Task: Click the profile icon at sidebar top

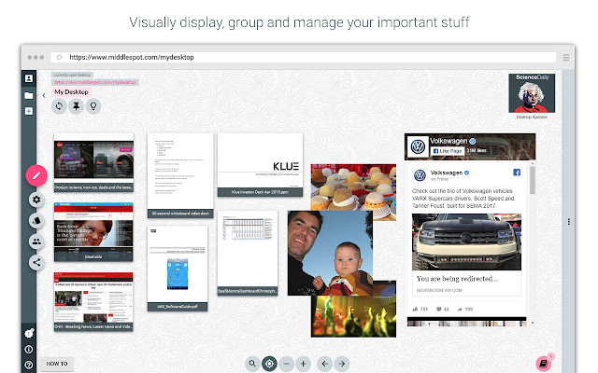Action: [x=29, y=78]
